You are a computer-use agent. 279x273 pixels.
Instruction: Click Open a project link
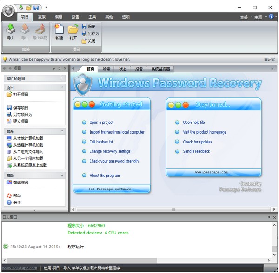click(101, 123)
